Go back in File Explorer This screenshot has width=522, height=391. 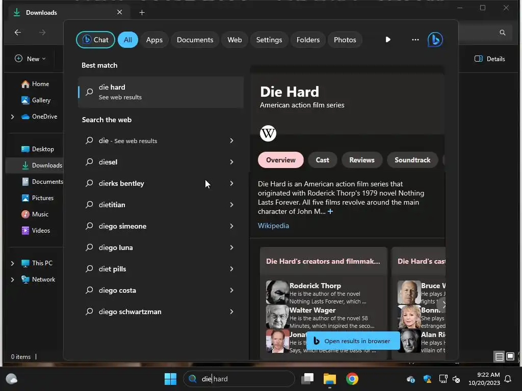18,32
